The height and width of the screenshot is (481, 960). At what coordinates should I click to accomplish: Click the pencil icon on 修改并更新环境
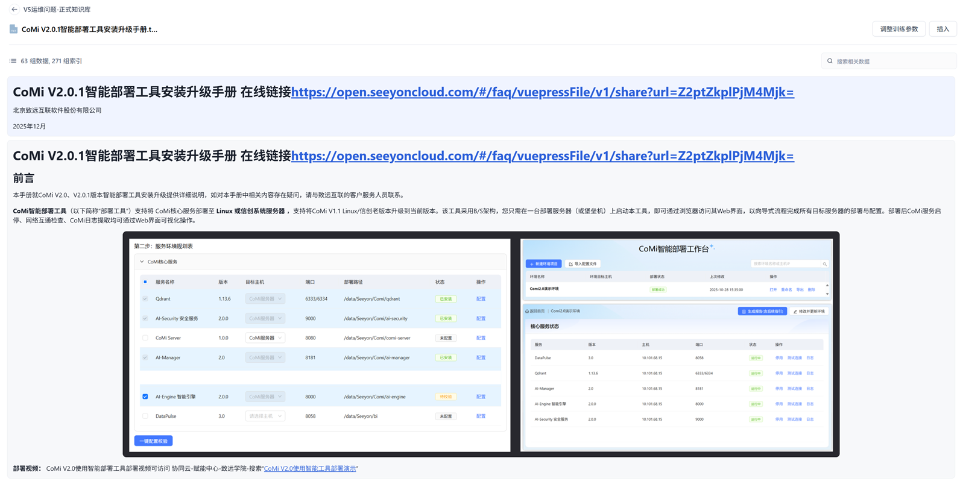(x=795, y=312)
